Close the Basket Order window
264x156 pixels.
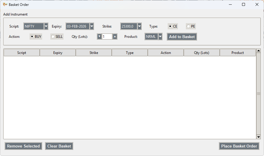pos(257,5)
